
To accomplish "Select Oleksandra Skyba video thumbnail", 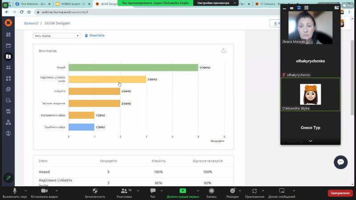I will 310,94.
